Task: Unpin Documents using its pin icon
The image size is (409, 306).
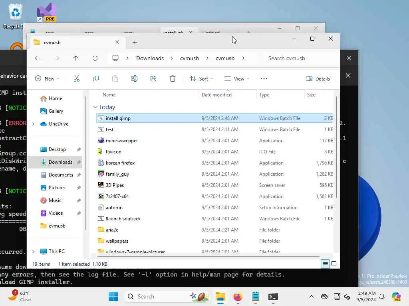Action: point(79,175)
